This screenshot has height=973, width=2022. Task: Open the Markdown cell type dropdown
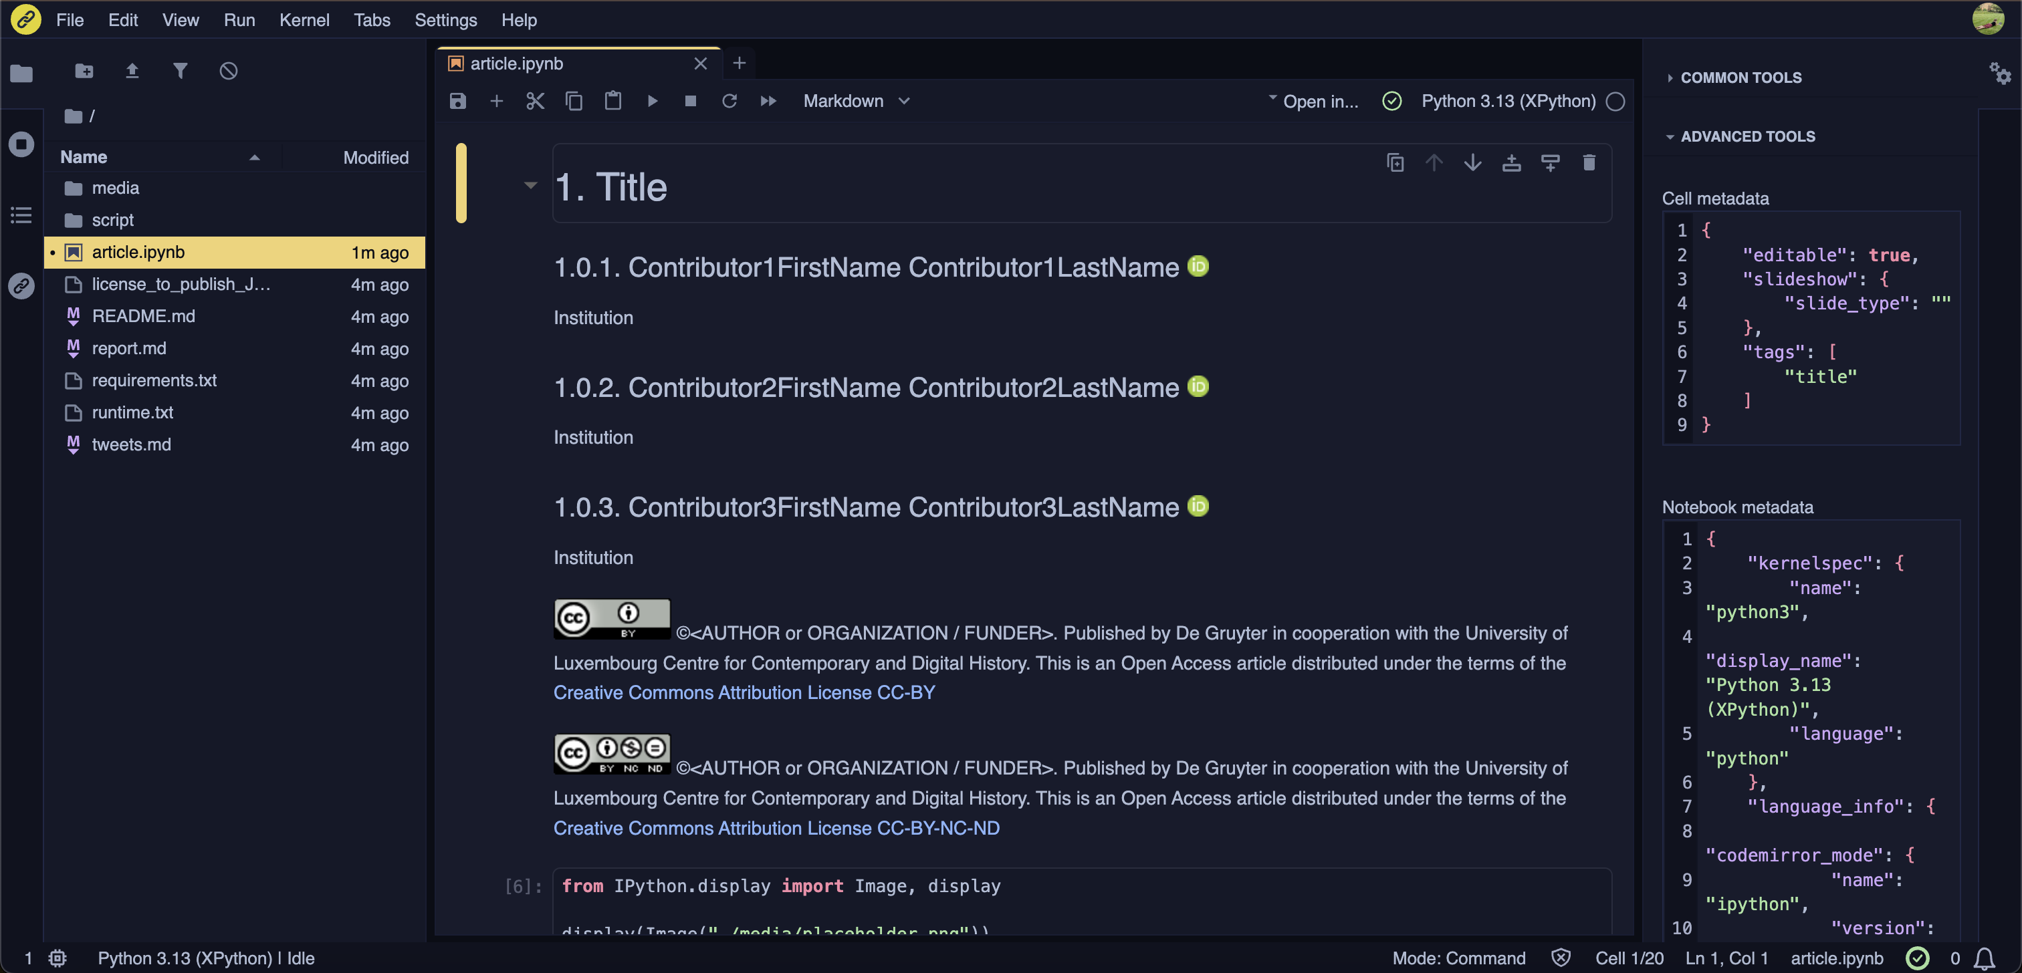857,101
